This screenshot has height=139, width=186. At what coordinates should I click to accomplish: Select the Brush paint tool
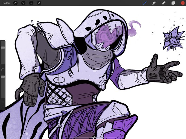pyautogui.click(x=145, y=3)
